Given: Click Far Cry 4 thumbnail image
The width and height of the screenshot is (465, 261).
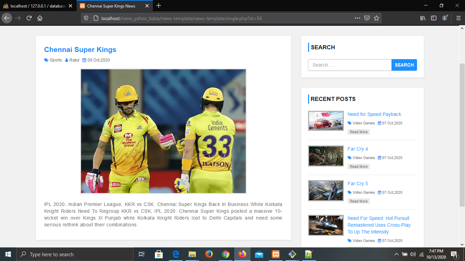Looking at the screenshot, I should (x=326, y=156).
